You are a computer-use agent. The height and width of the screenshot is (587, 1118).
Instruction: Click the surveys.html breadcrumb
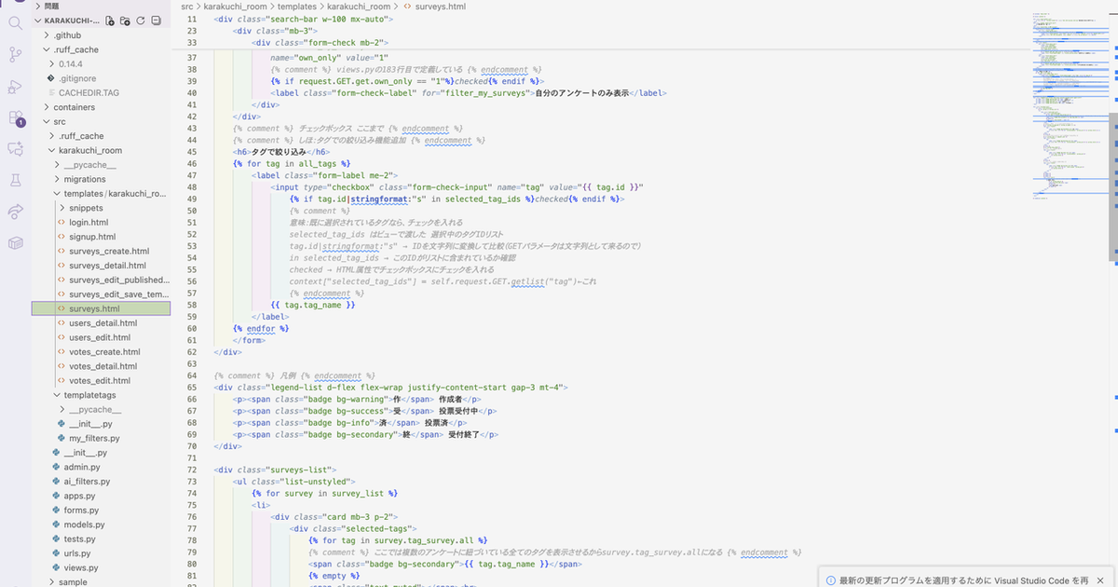point(442,7)
